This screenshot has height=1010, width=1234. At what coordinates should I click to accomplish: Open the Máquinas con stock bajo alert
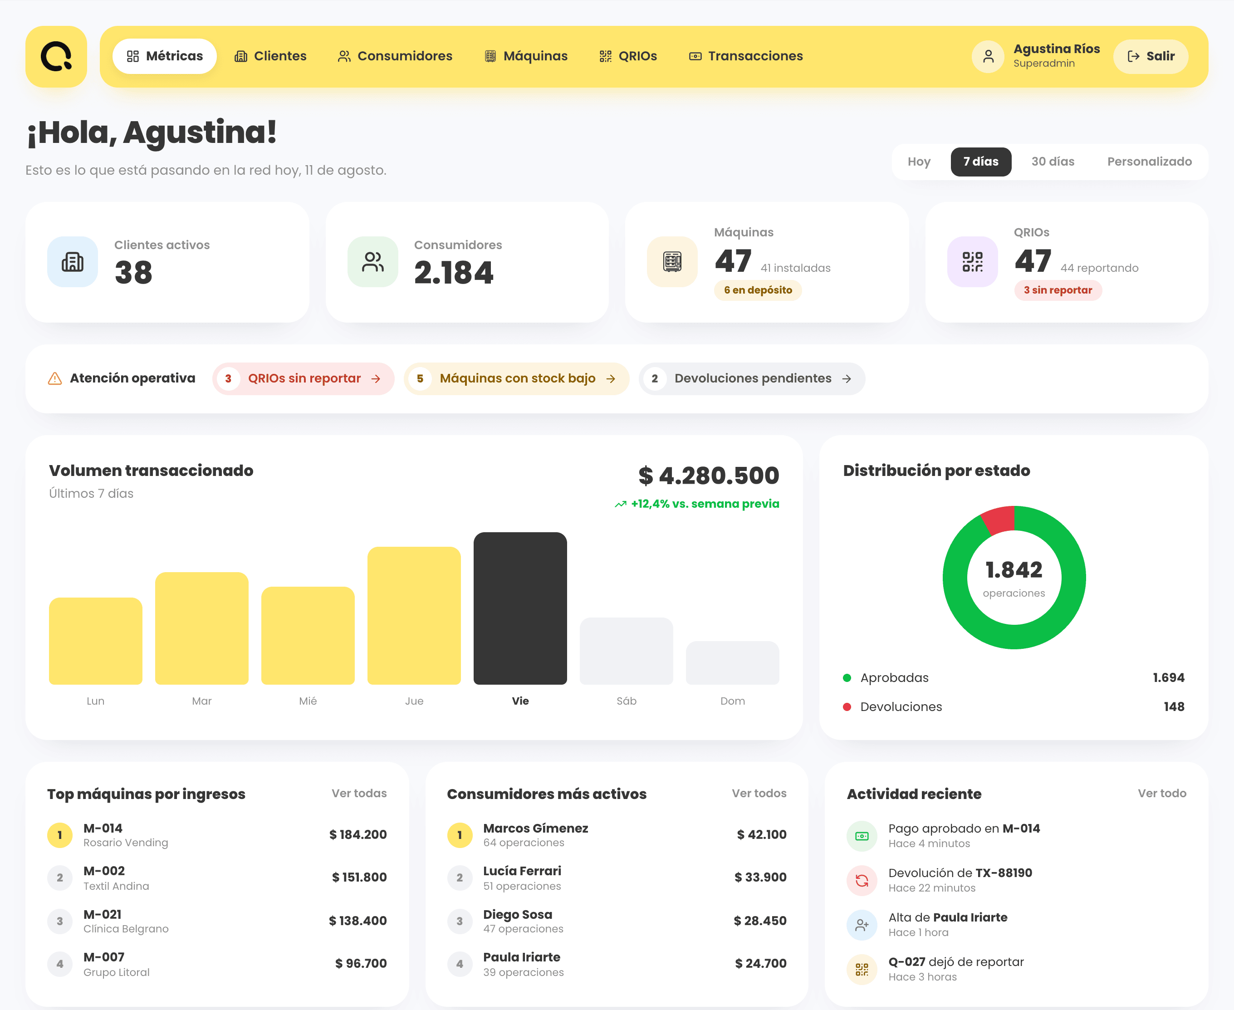[517, 379]
